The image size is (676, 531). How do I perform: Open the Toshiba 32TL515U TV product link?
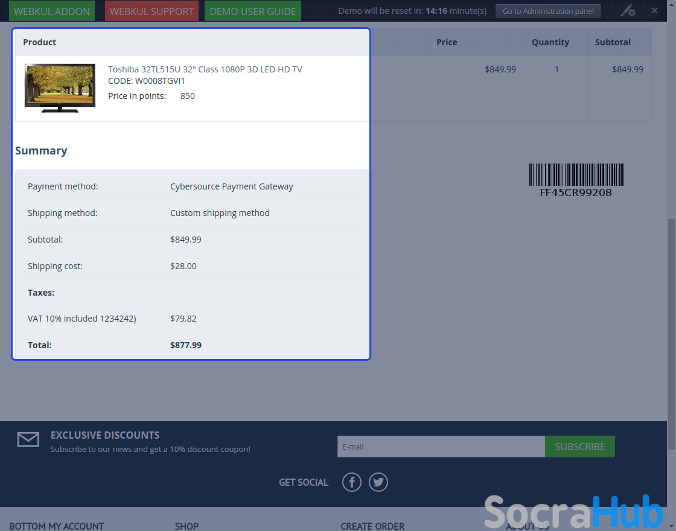tap(205, 69)
